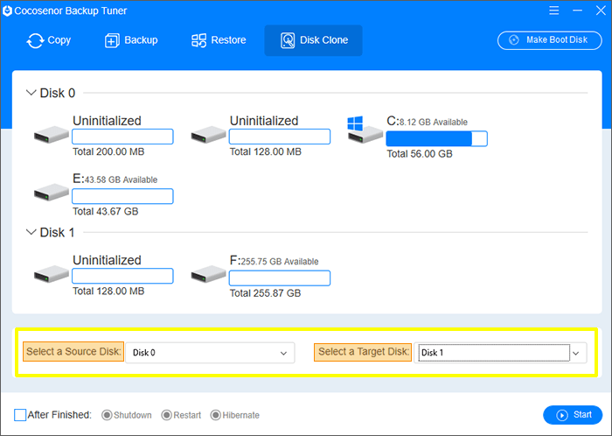Minimize the Backup Tuner window
Image resolution: width=612 pixels, height=436 pixels.
(x=578, y=11)
